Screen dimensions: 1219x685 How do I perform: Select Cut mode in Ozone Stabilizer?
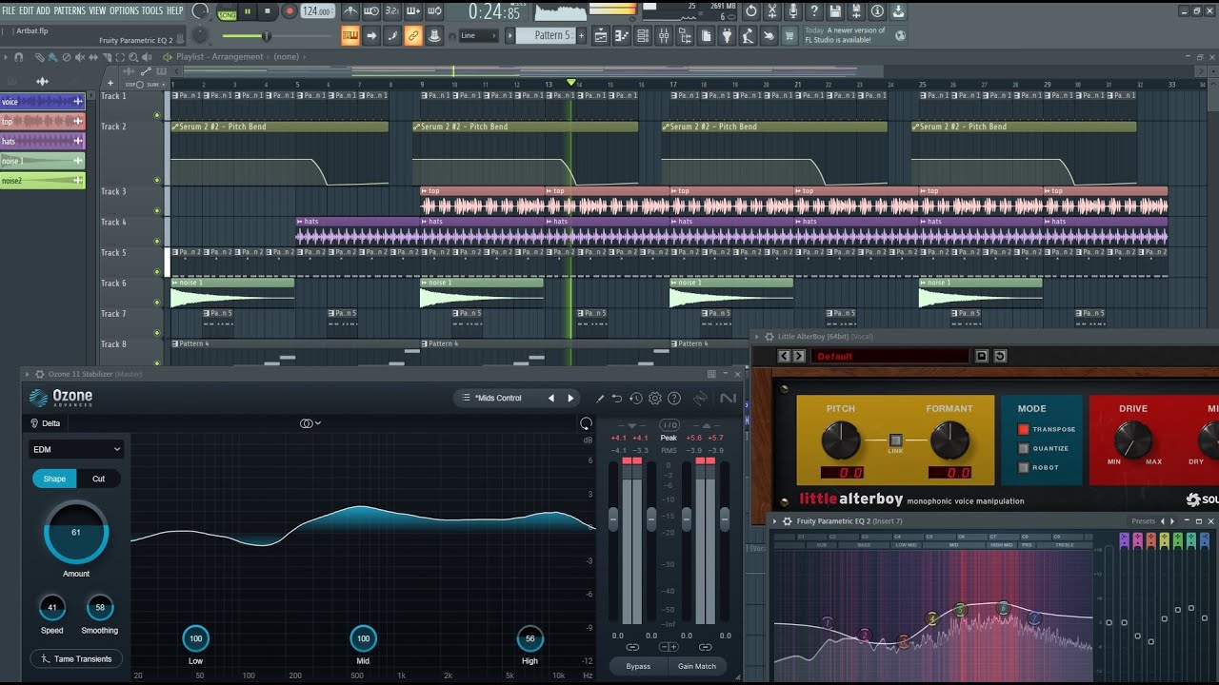pos(98,479)
